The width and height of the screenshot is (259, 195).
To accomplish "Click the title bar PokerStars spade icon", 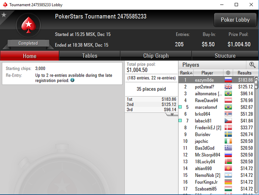I will tap(5, 5).
